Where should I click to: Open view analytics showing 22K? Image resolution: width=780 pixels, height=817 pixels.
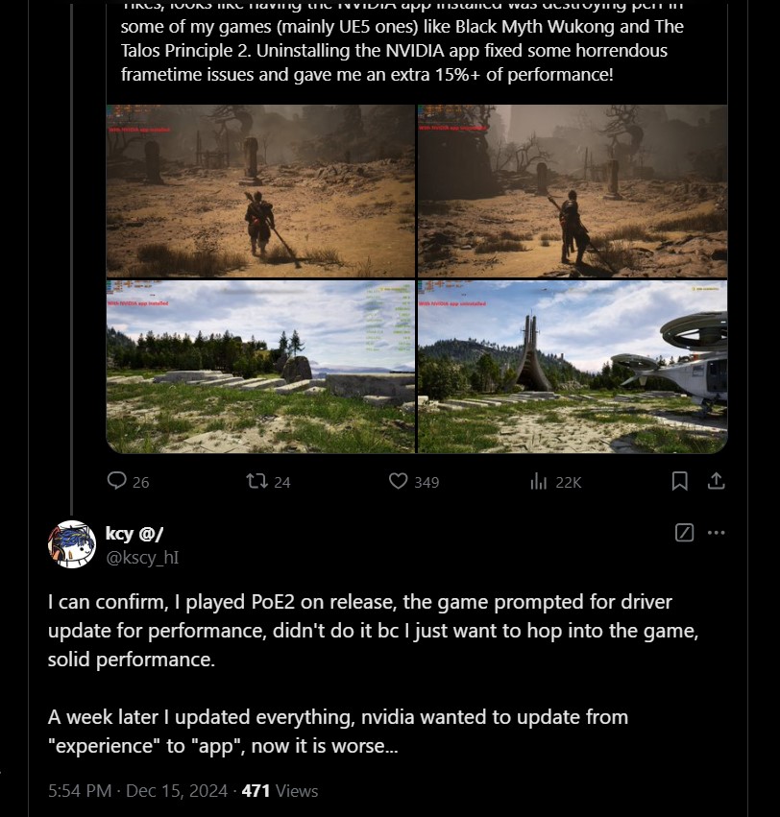click(539, 481)
